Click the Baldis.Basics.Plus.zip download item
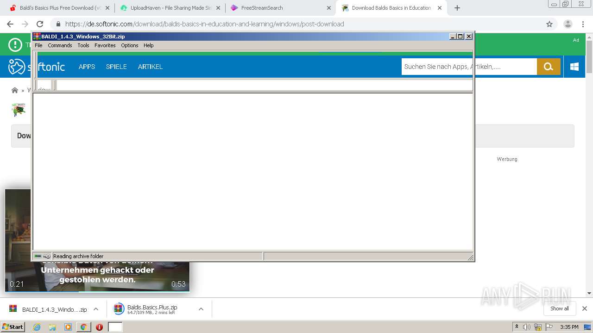593x333 pixels. 152,309
